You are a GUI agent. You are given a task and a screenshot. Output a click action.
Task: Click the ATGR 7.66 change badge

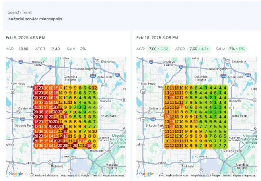pos(195,49)
